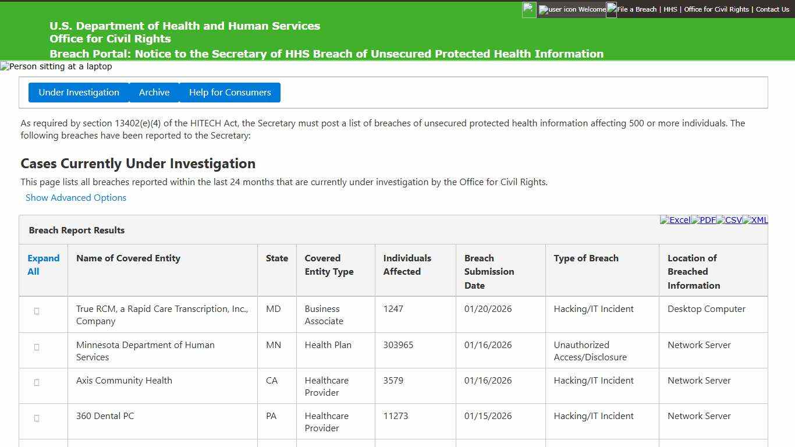Switch to the Archive tab

154,92
